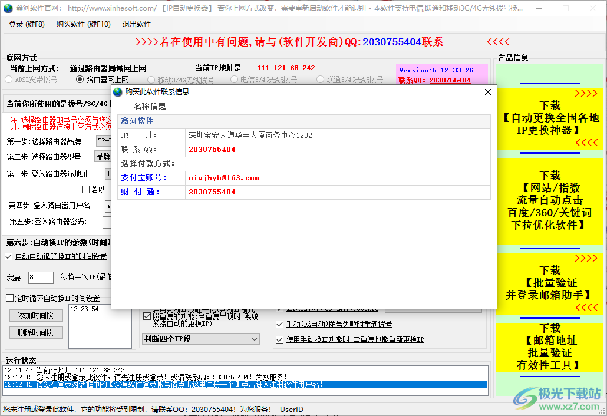Open the 登录 (键F8) menu
This screenshot has width=607, height=416.
pos(27,24)
